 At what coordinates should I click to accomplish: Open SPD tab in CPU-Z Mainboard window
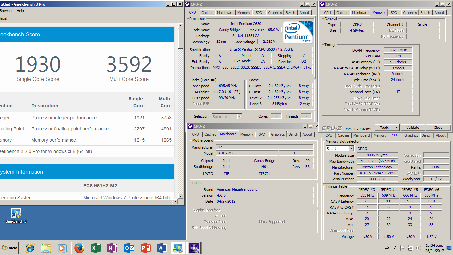click(x=262, y=134)
